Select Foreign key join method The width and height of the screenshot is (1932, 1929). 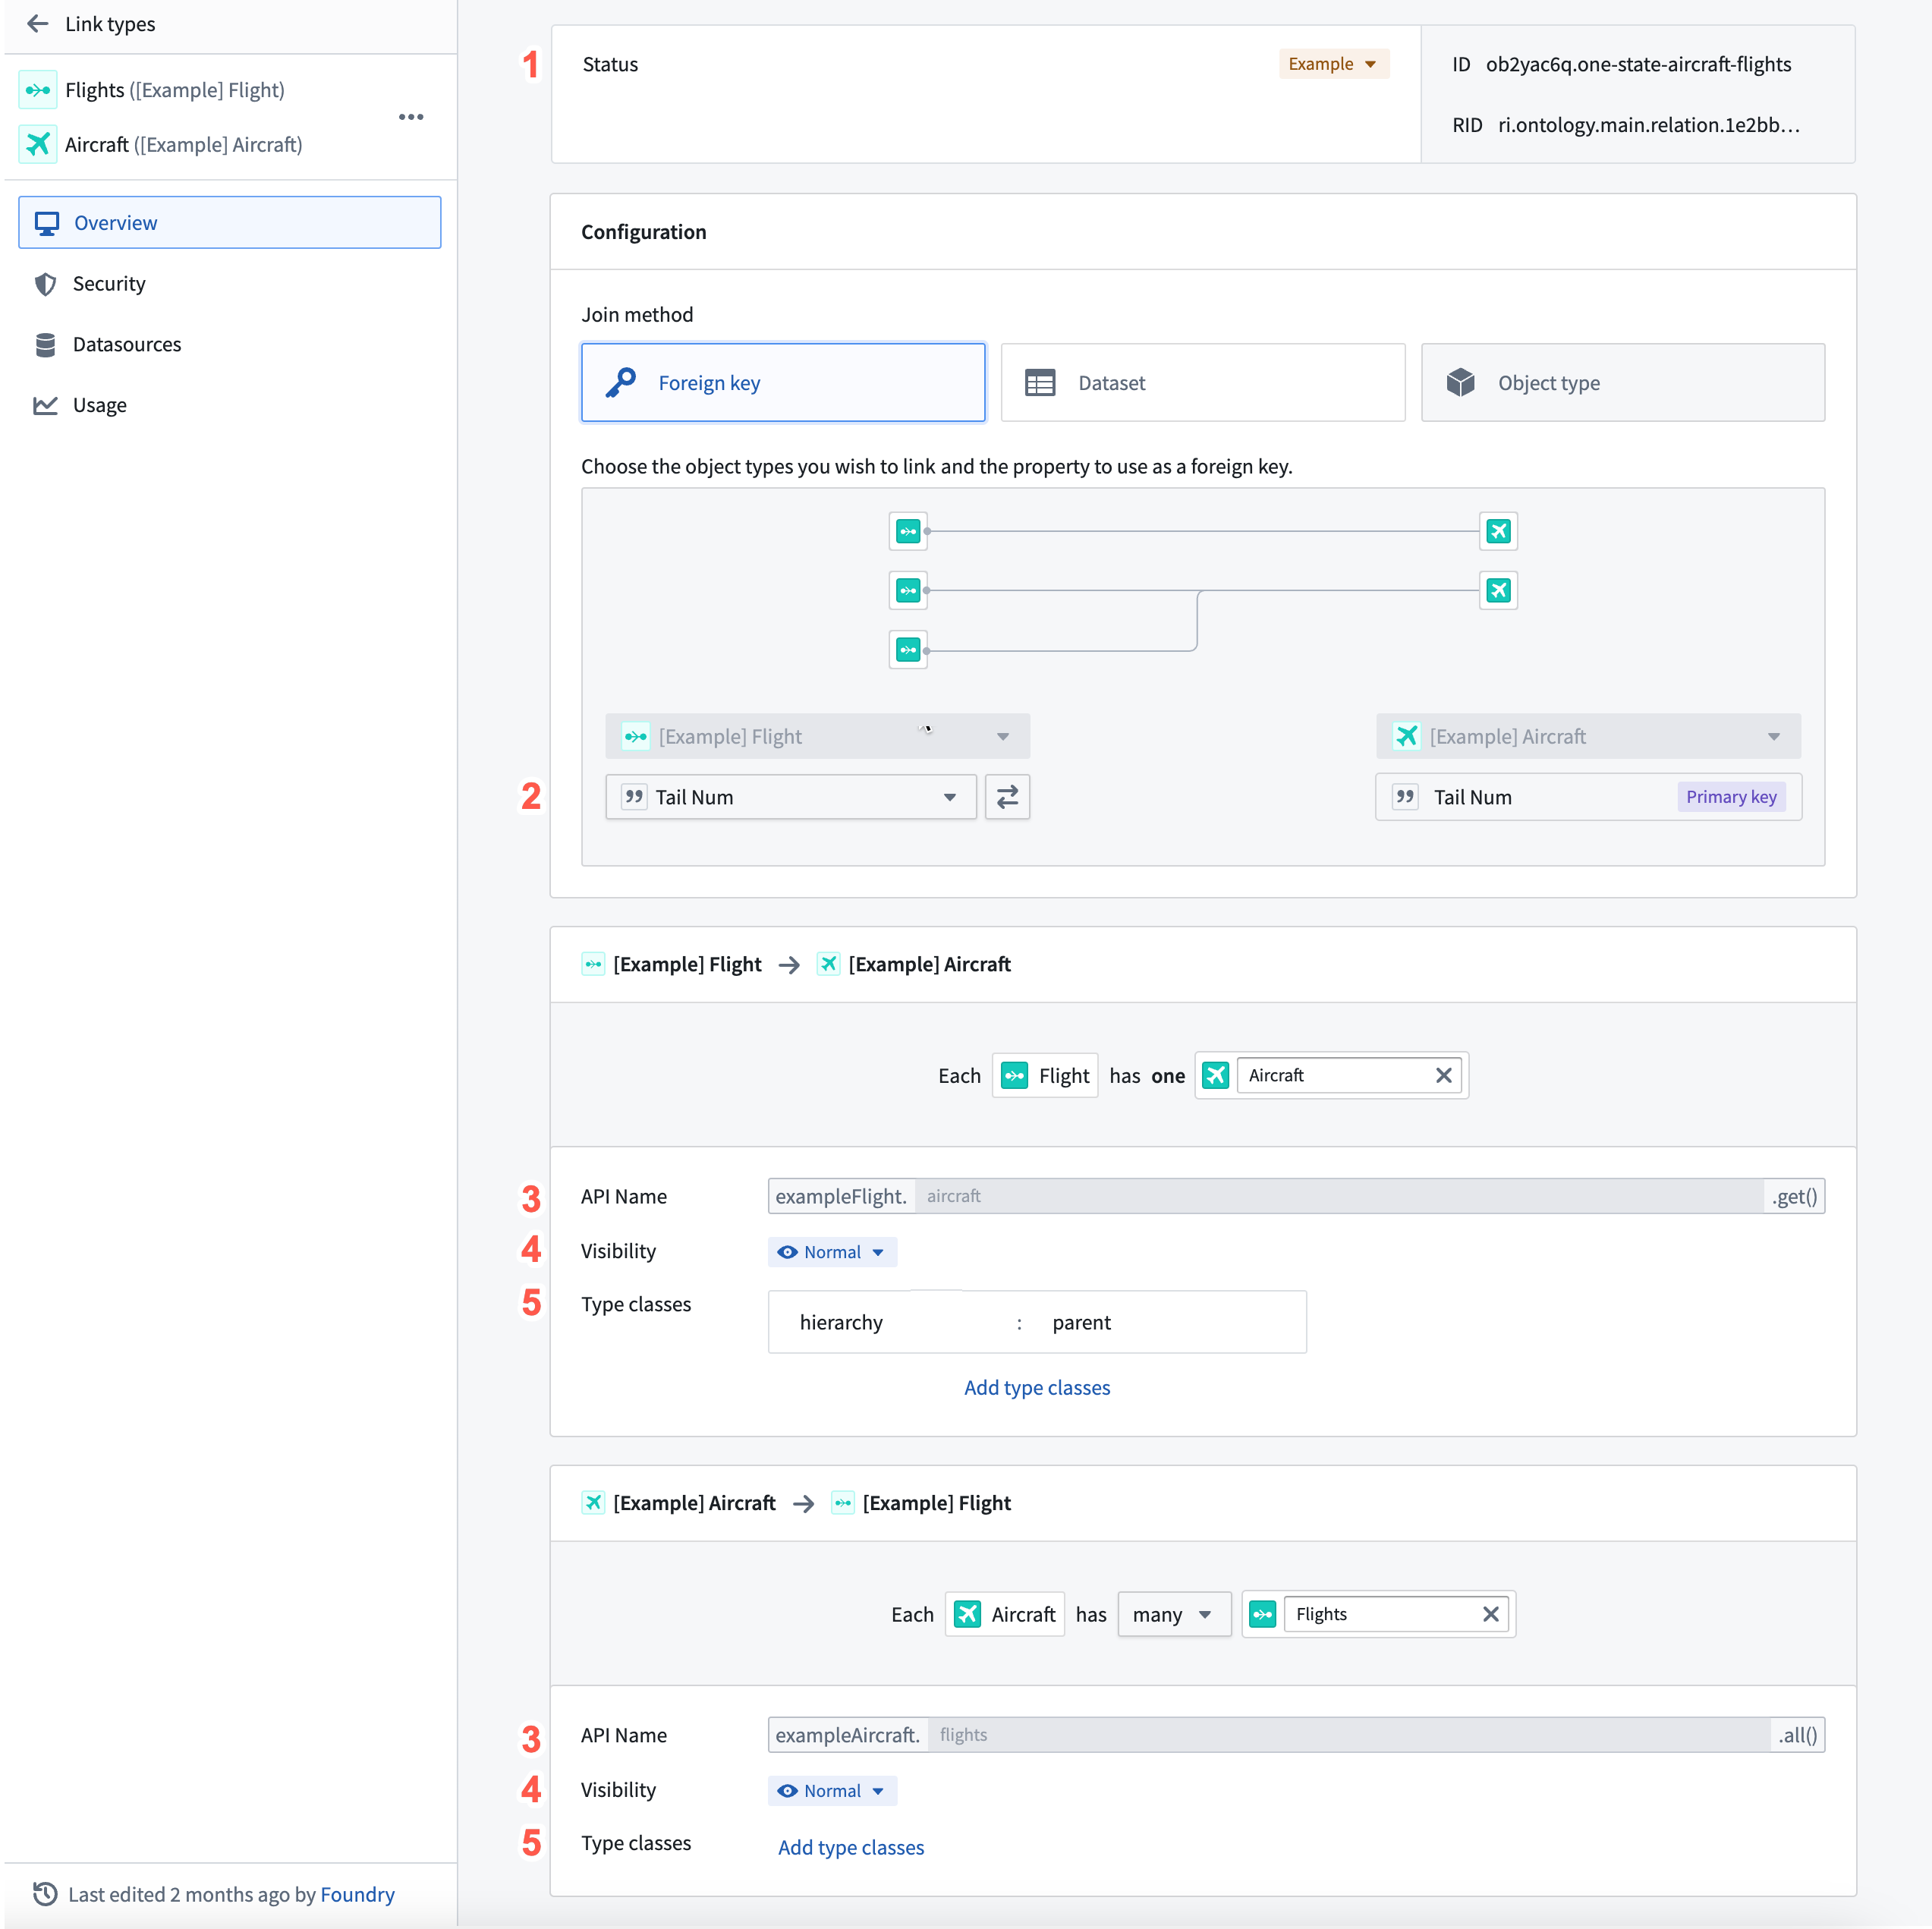[783, 382]
